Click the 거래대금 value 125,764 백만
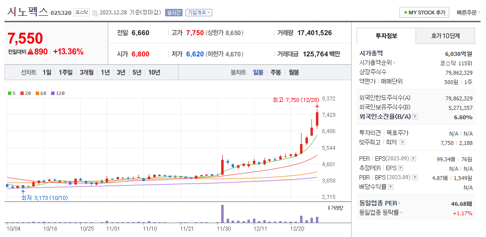 click(x=321, y=54)
